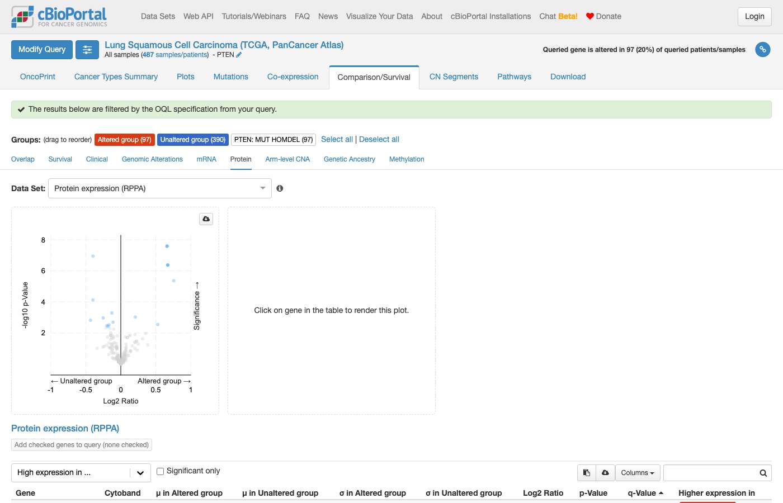Expand High expression in ... dropdown
783x503 pixels.
coord(81,473)
